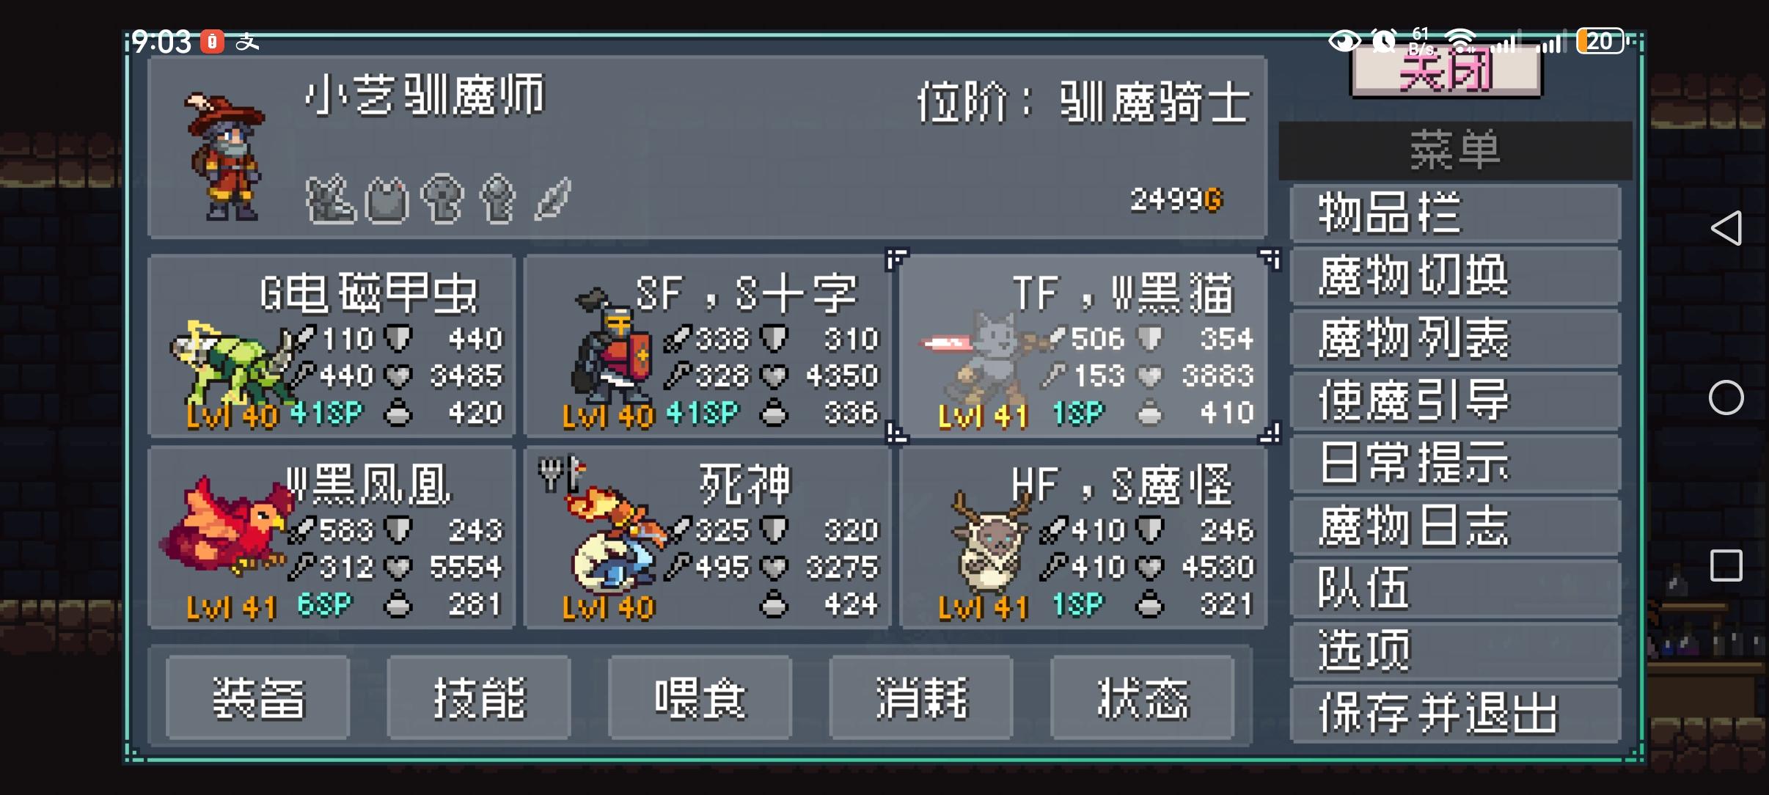Image resolution: width=1769 pixels, height=795 pixels.
Task: Select the HF, S魔怪 monster card
Action: [x=1084, y=538]
